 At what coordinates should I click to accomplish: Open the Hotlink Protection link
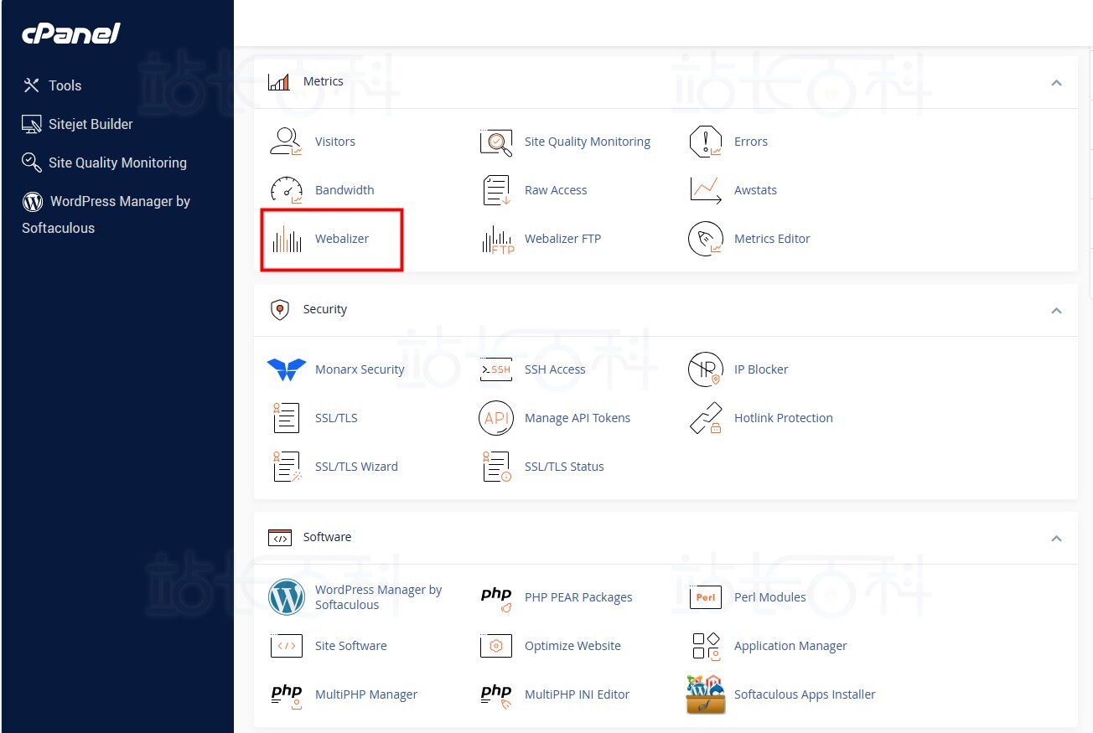pos(784,418)
